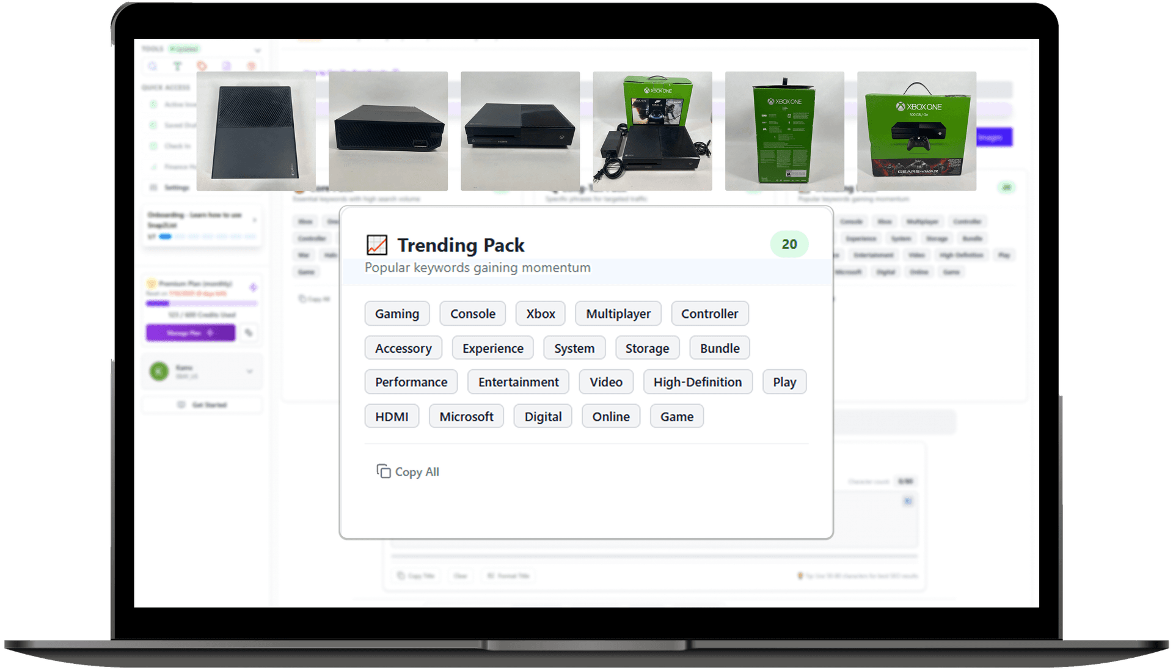Open the green Xbox One box front thumbnail
The width and height of the screenshot is (1173, 670).
(916, 131)
